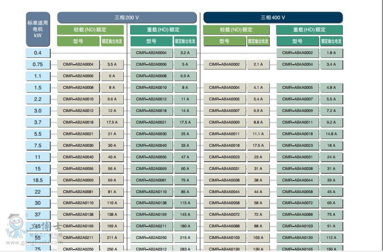Select model CIMR-AB2A0004 in the 0.4 kW row

pyautogui.click(x=151, y=53)
